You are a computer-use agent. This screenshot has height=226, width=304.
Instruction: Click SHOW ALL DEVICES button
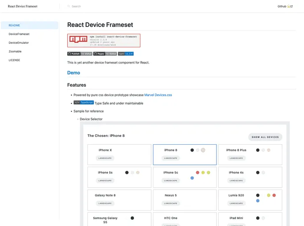point(265,137)
